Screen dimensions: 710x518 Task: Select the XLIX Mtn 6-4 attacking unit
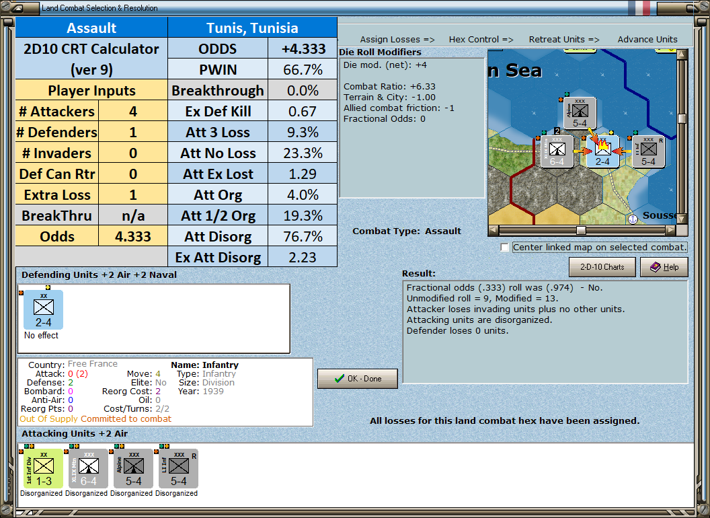88,469
